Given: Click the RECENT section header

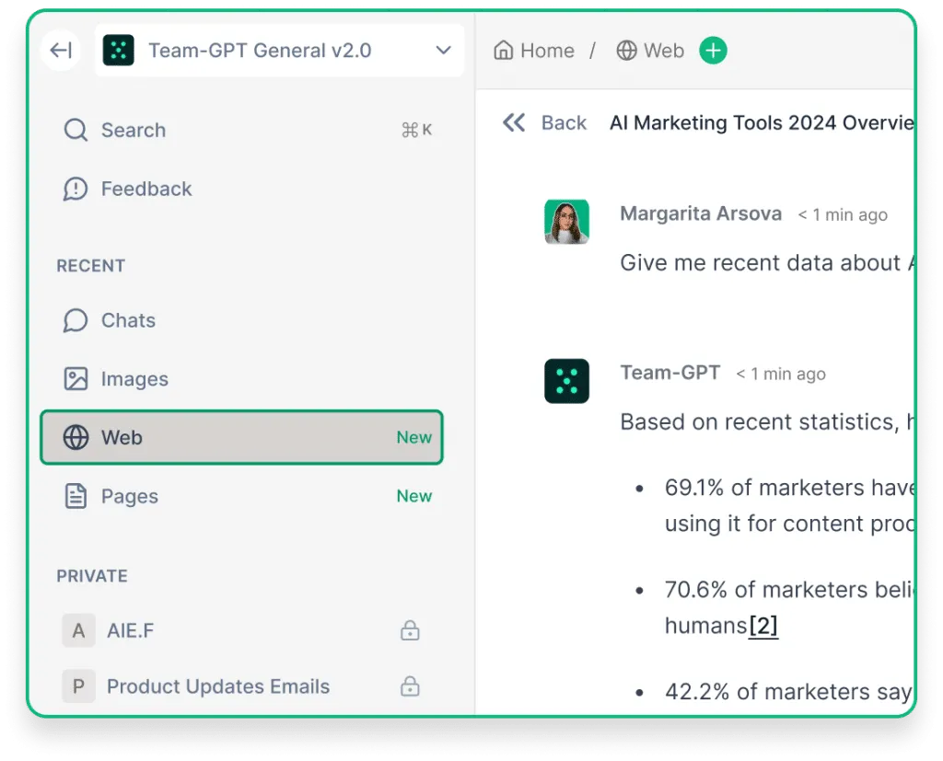Looking at the screenshot, I should point(91,266).
